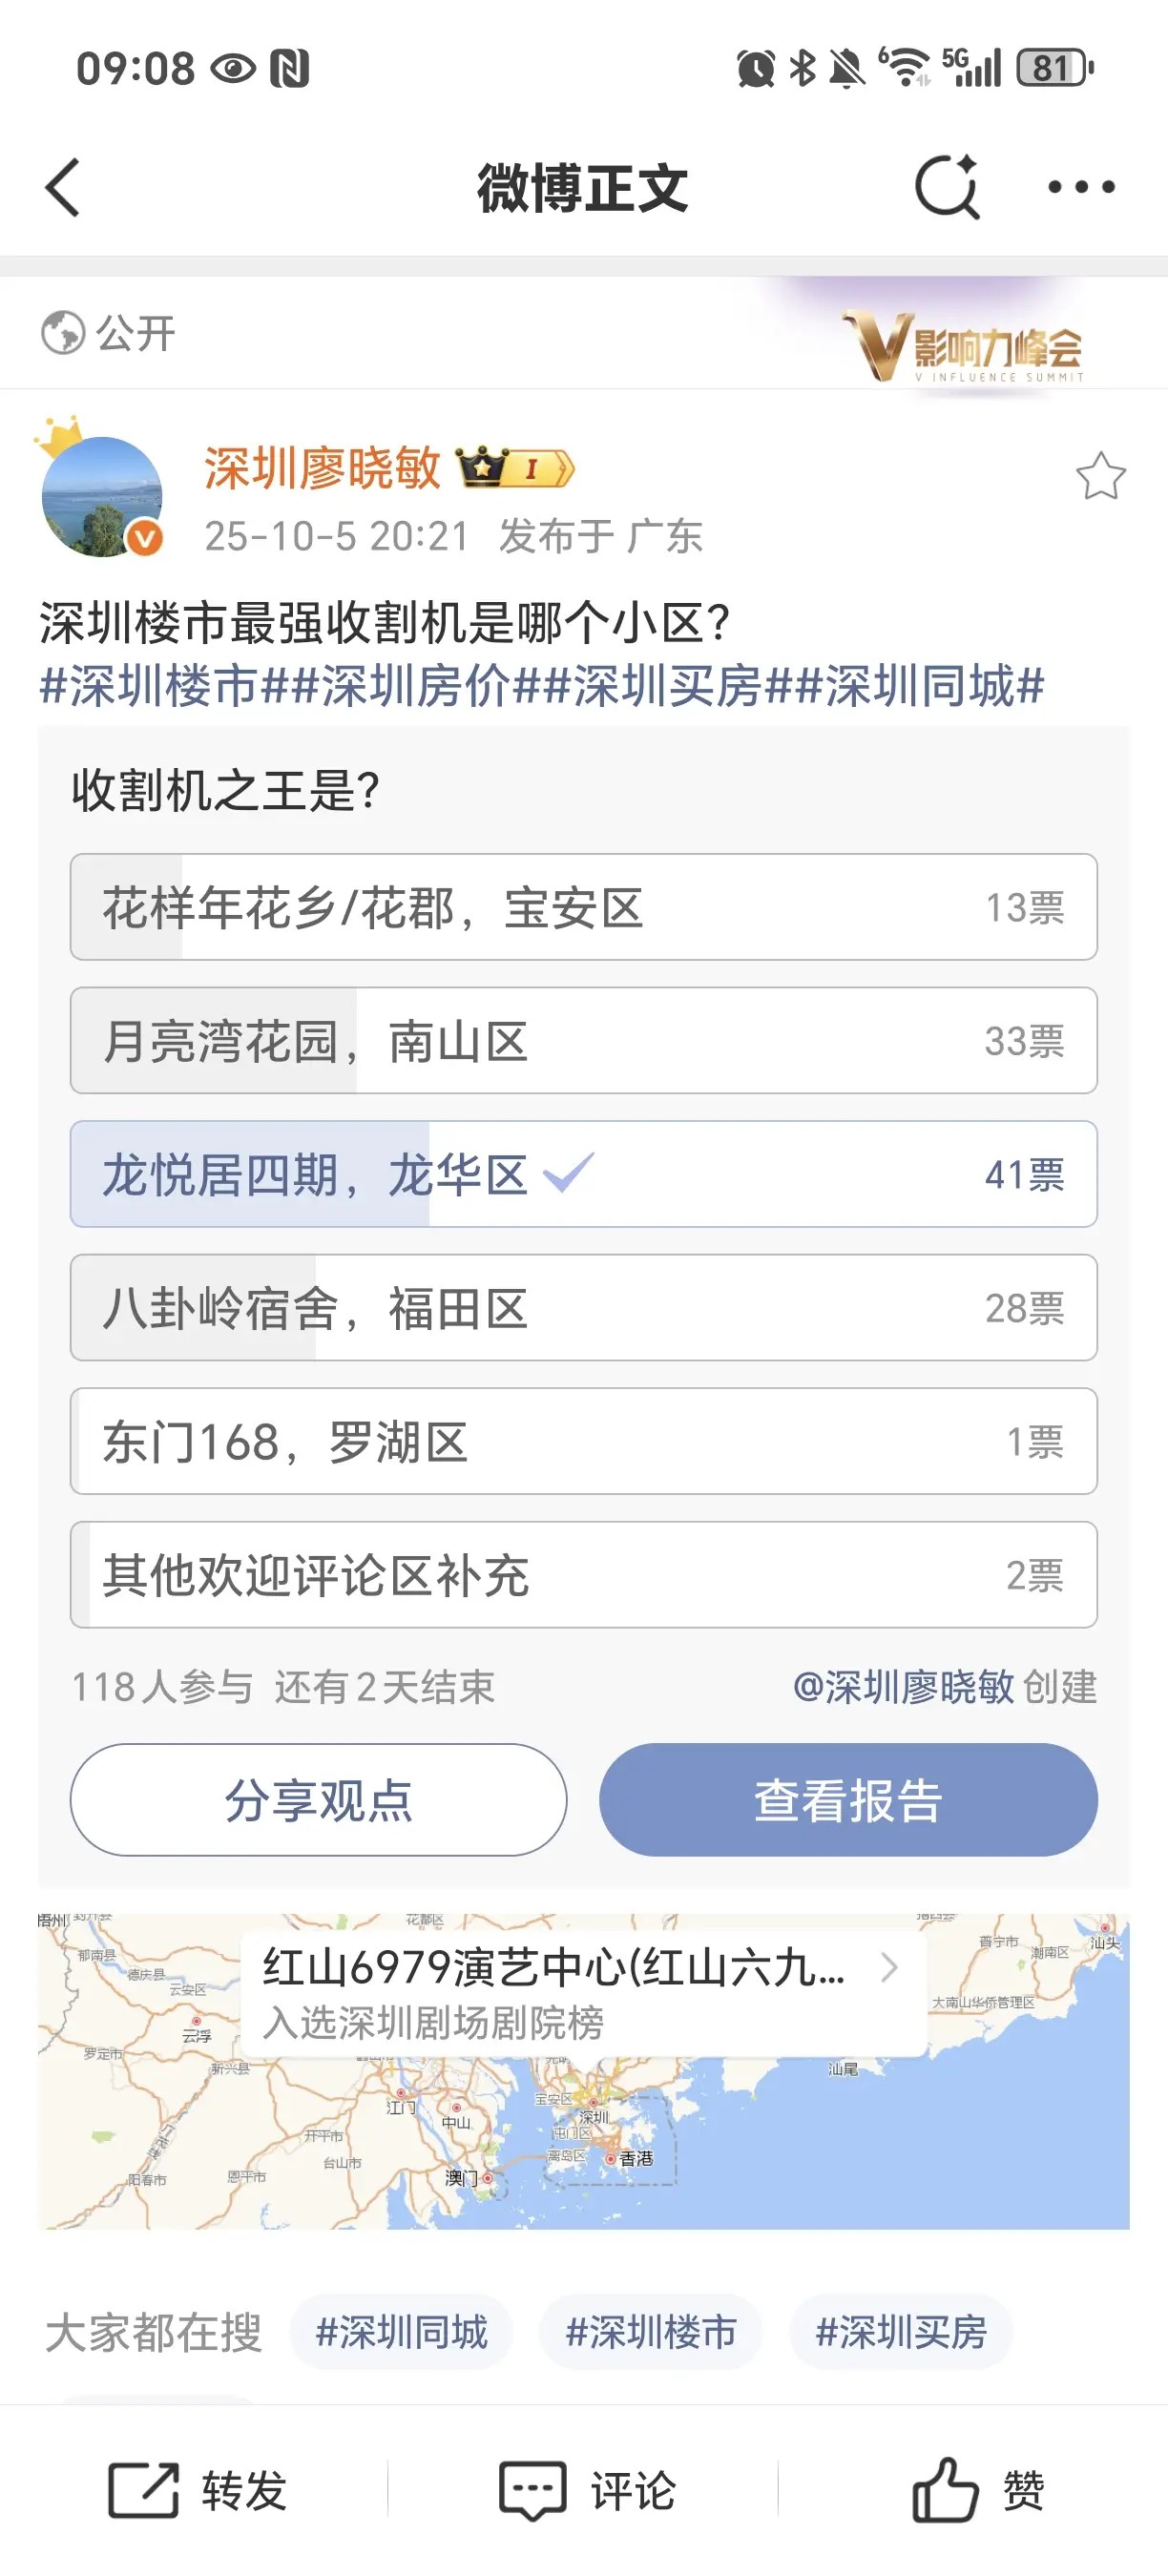Screen dimensions: 1168x2576
Task: Tap the 影响力峰会 banner badge
Action: (x=965, y=347)
